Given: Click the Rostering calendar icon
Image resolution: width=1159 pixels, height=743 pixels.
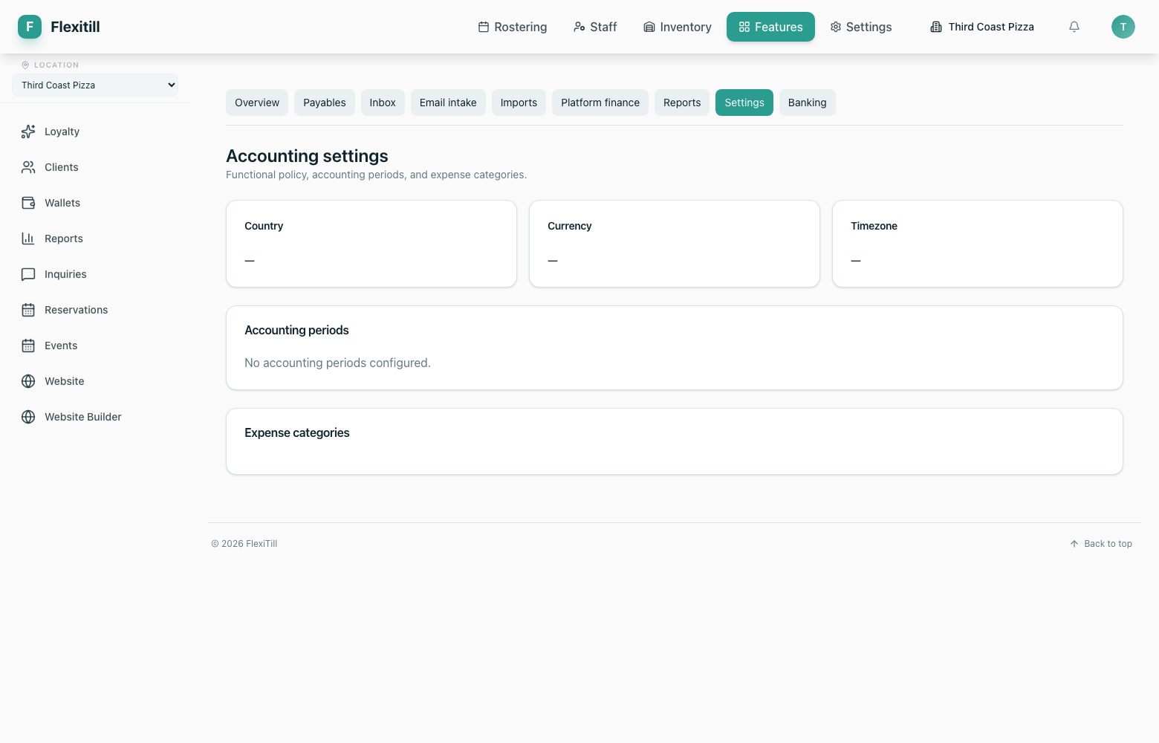Looking at the screenshot, I should pos(484,27).
